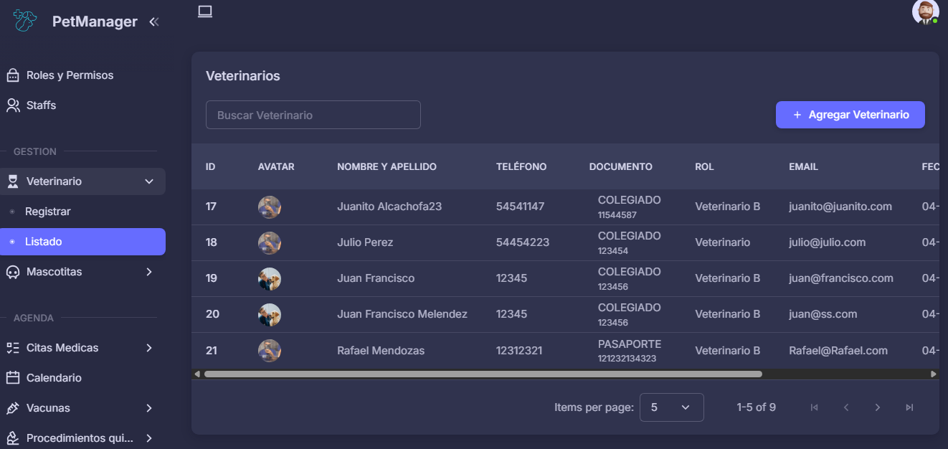Focus the Buscar Veterinario search field
This screenshot has width=948, height=449.
click(x=313, y=115)
